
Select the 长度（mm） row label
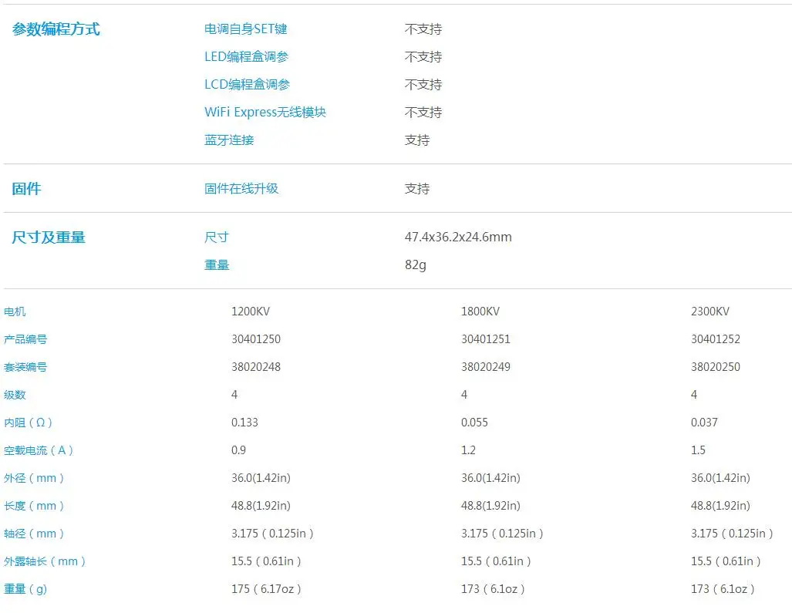coord(34,506)
